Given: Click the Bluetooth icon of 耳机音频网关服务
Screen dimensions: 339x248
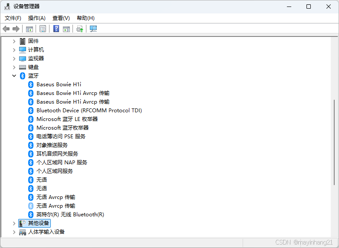Looking at the screenshot, I should [31, 154].
